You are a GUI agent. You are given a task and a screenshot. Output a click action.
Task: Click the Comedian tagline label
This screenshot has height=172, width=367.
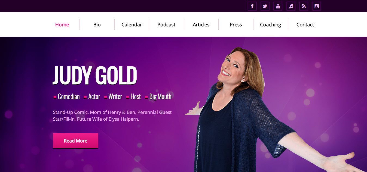pyautogui.click(x=69, y=96)
